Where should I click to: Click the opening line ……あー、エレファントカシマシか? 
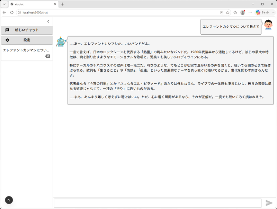(x=110, y=44)
